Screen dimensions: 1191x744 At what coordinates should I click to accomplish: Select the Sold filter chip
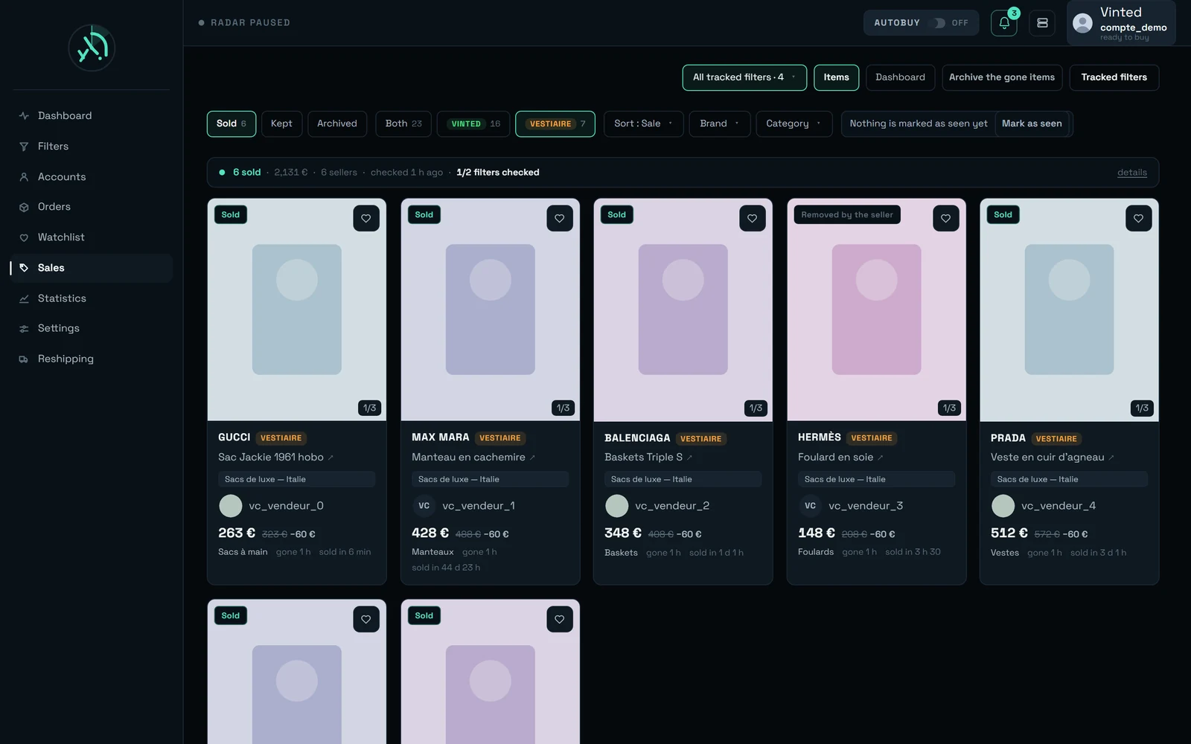[232, 124]
